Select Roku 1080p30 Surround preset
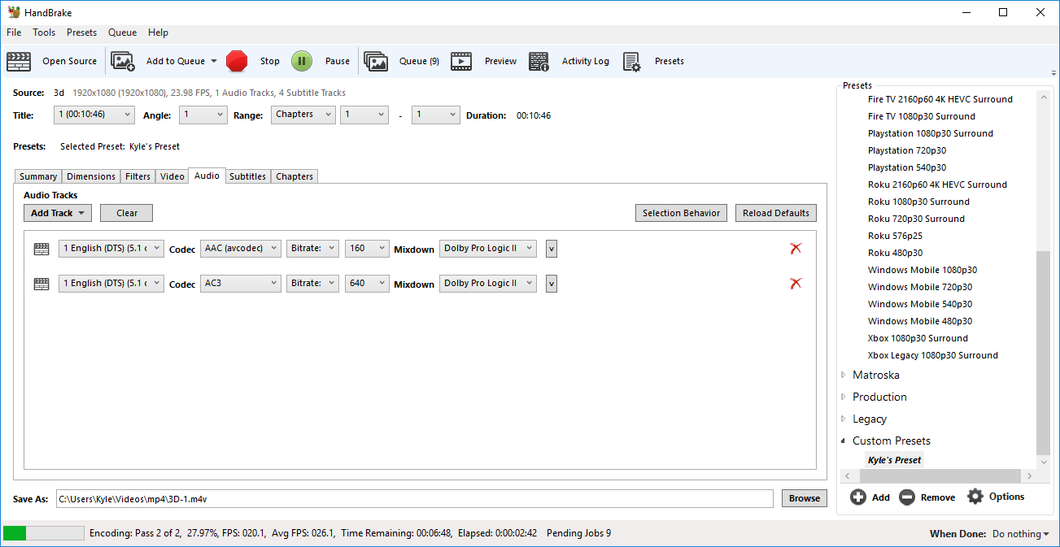The width and height of the screenshot is (1060, 547). pos(918,202)
